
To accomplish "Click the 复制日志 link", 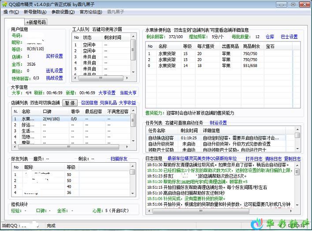I will pos(292,159).
